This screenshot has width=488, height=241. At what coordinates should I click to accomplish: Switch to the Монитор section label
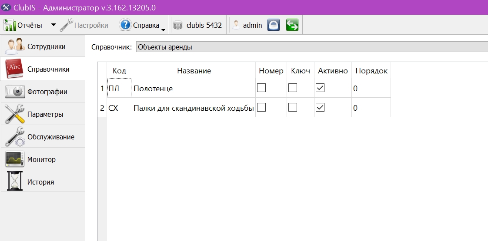point(41,159)
